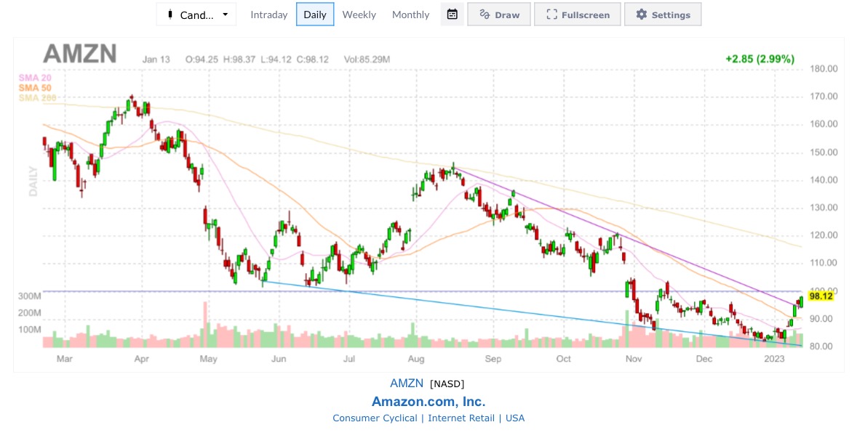The image size is (857, 438).
Task: Enter Fullscreen chart mode
Action: [577, 15]
